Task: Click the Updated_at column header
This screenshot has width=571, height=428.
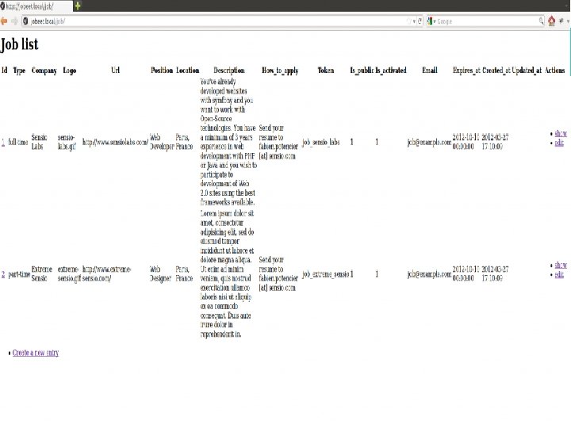Action: pyautogui.click(x=527, y=71)
